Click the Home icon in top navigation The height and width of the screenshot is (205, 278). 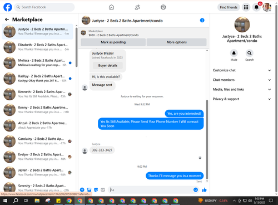coord(111,7)
